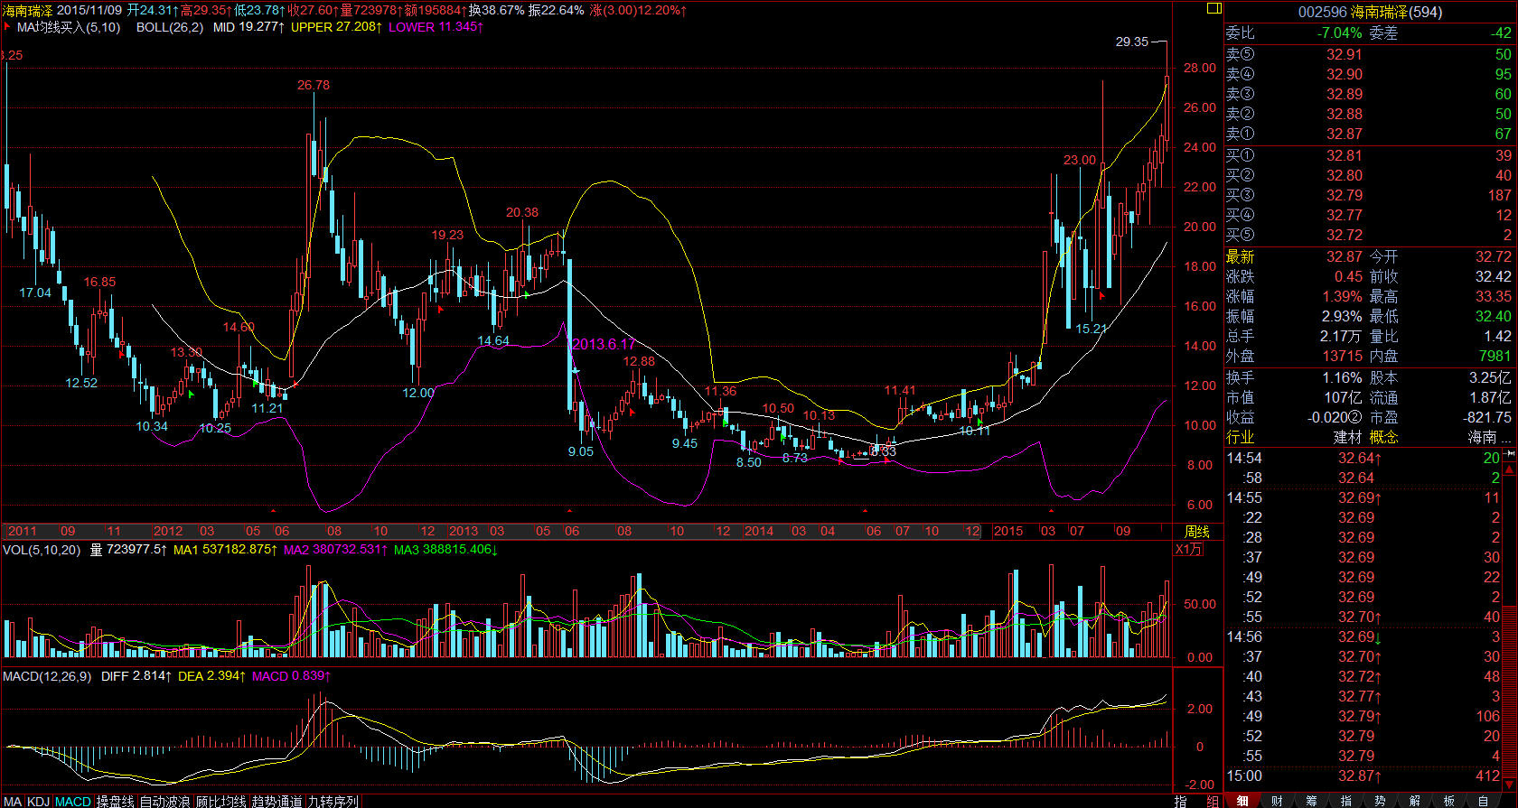
Task: Open the 概念 concept list
Action: click(x=1383, y=437)
